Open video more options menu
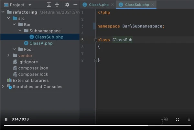The width and height of the screenshot is (194, 130). 189,119
